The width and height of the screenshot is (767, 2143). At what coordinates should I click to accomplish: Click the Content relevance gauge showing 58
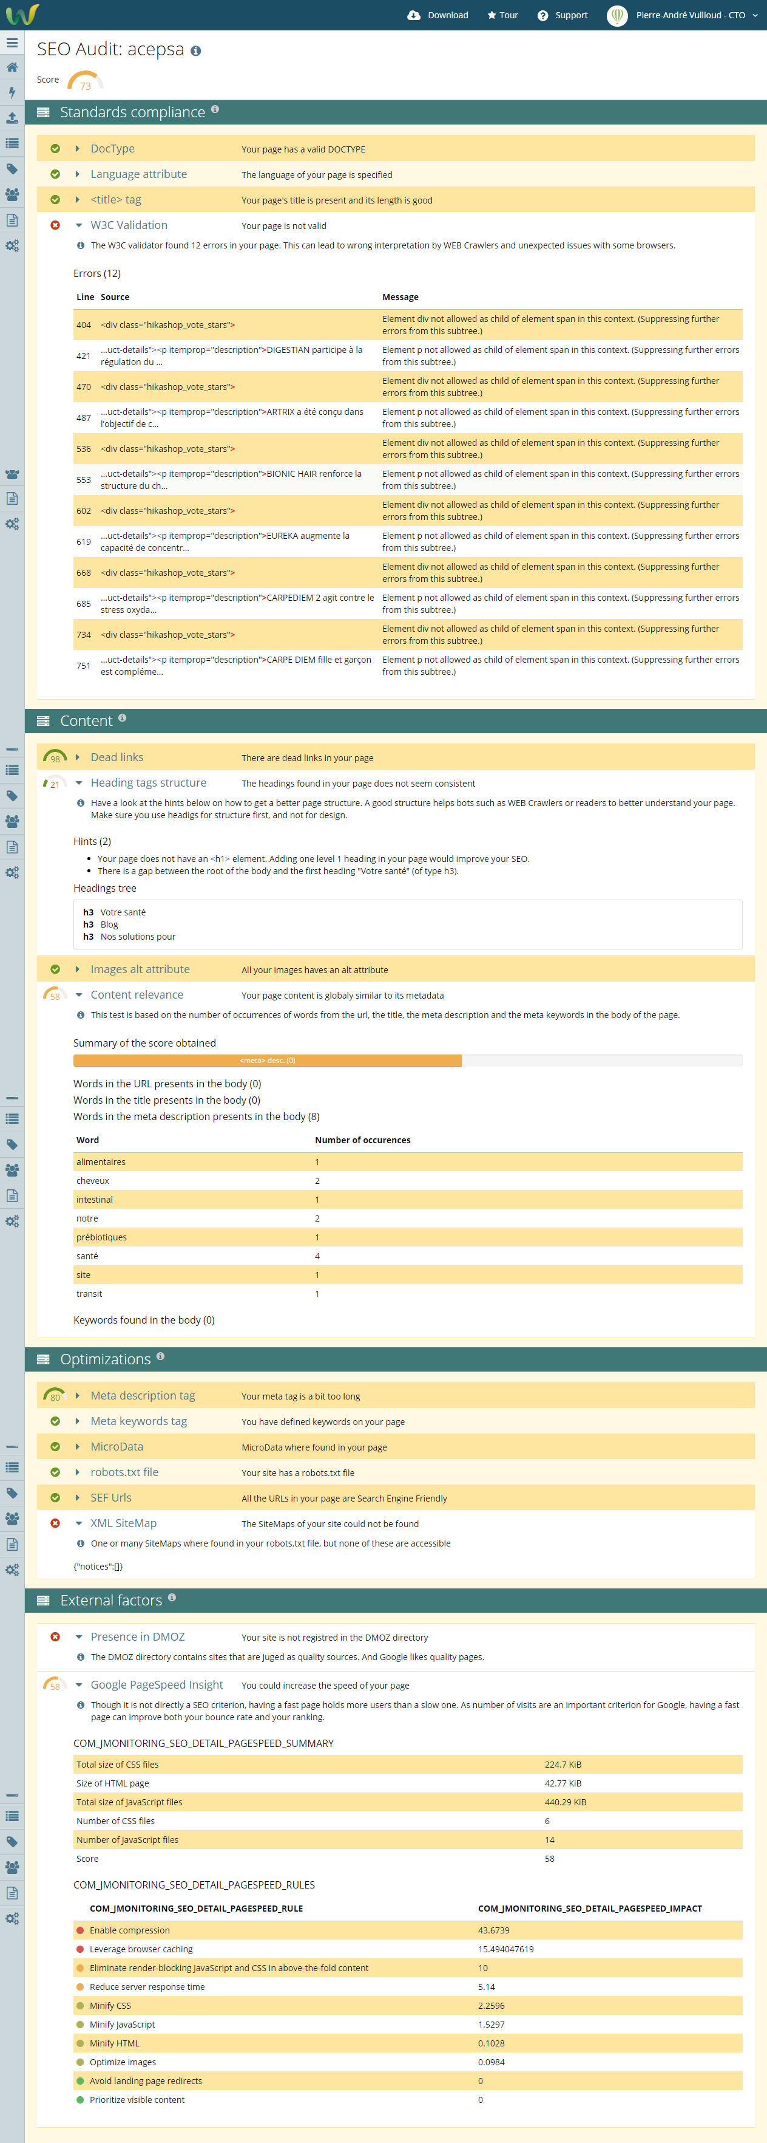[x=55, y=994]
